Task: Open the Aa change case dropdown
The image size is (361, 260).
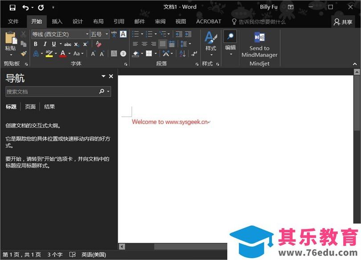Action: (78, 54)
